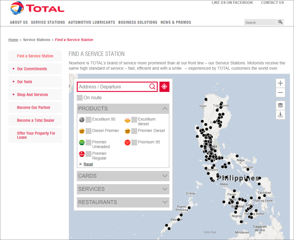The height and width of the screenshot is (240, 294).
Task: Click the Premium 95 red icon
Action: (127, 142)
